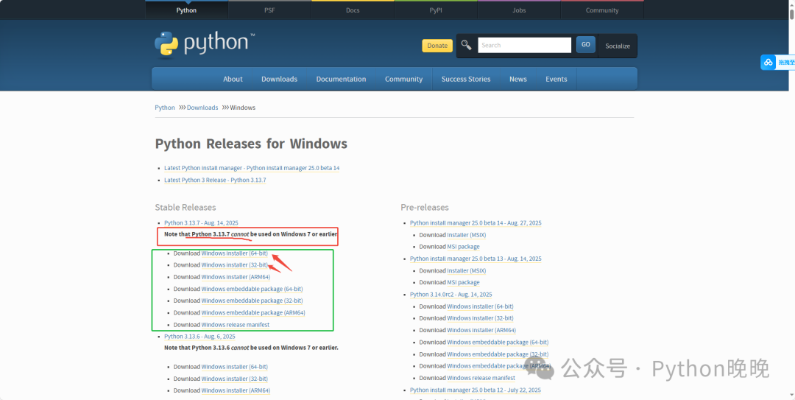Download Python 3.13.6 Windows installer (32-bit)
The height and width of the screenshot is (400, 795).
(234, 379)
